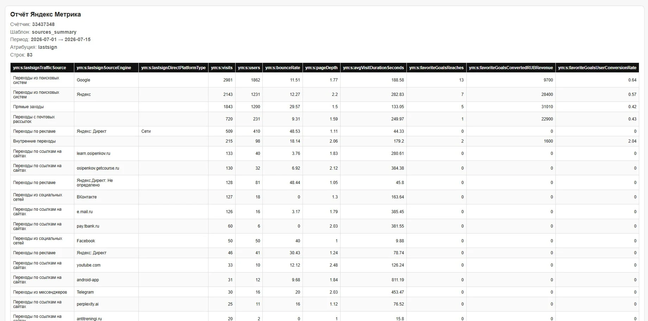
Task: Click the conversion rate value 2.04
Action: tap(632, 141)
